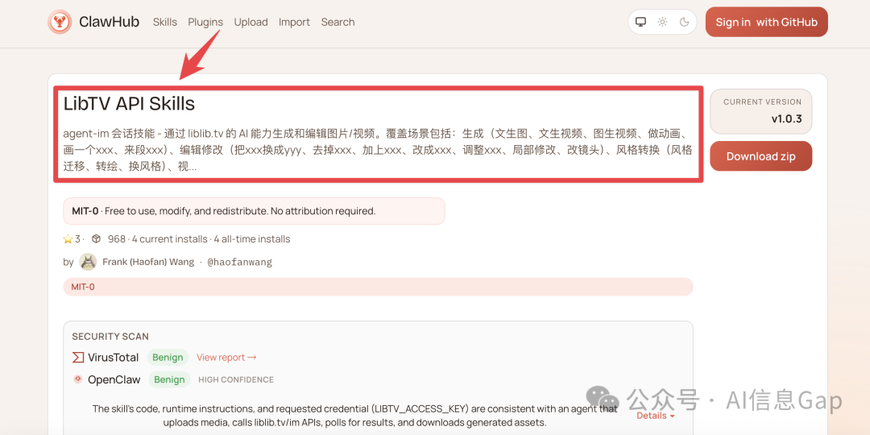The height and width of the screenshot is (435, 870).
Task: Open Search from the navigation bar
Action: 338,23
